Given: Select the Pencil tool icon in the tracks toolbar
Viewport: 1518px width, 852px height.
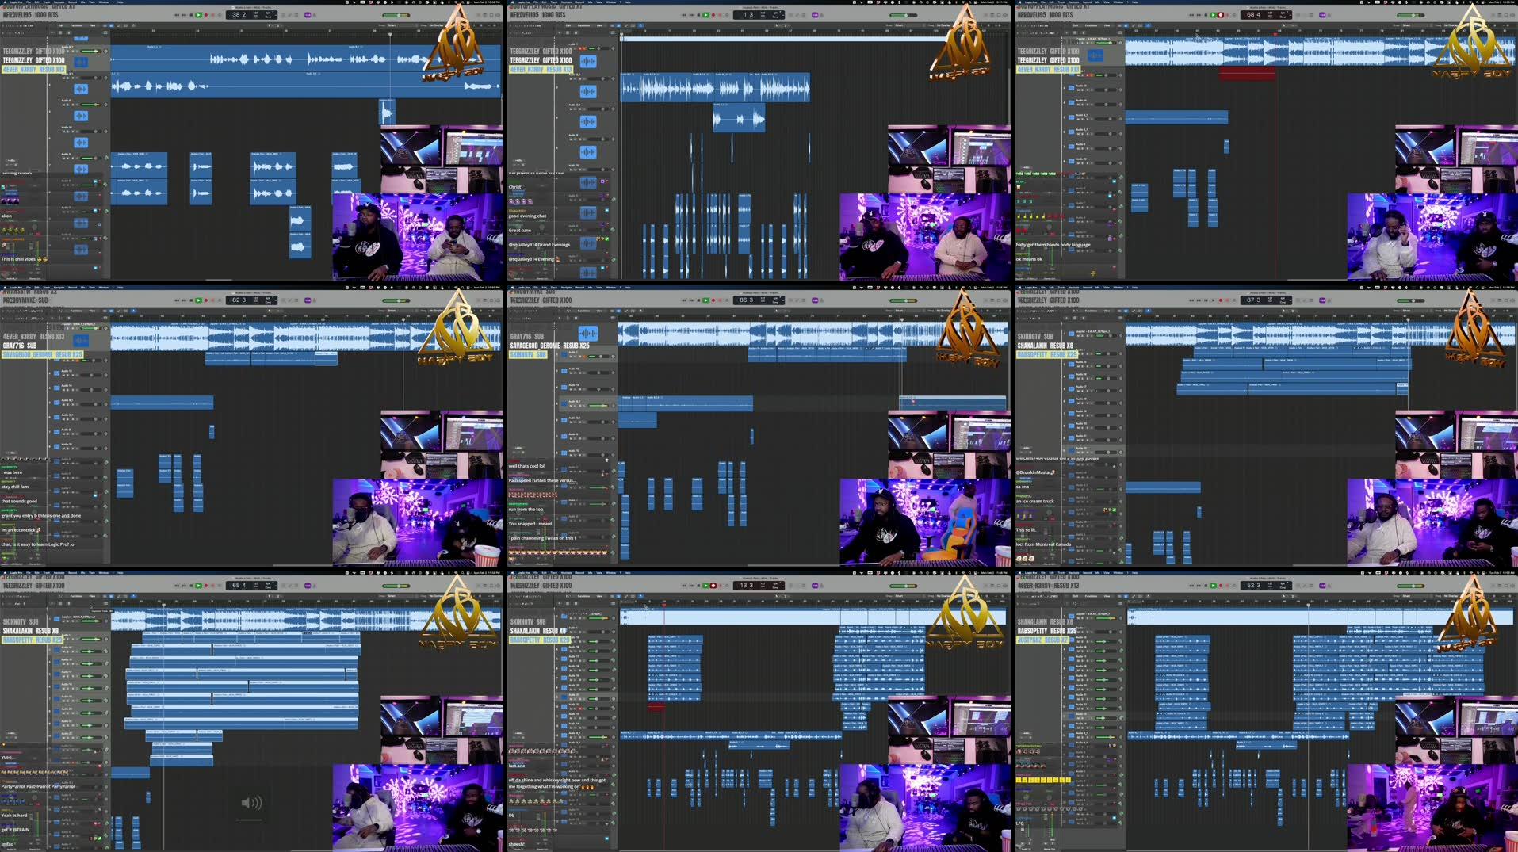Looking at the screenshot, I should 119,25.
